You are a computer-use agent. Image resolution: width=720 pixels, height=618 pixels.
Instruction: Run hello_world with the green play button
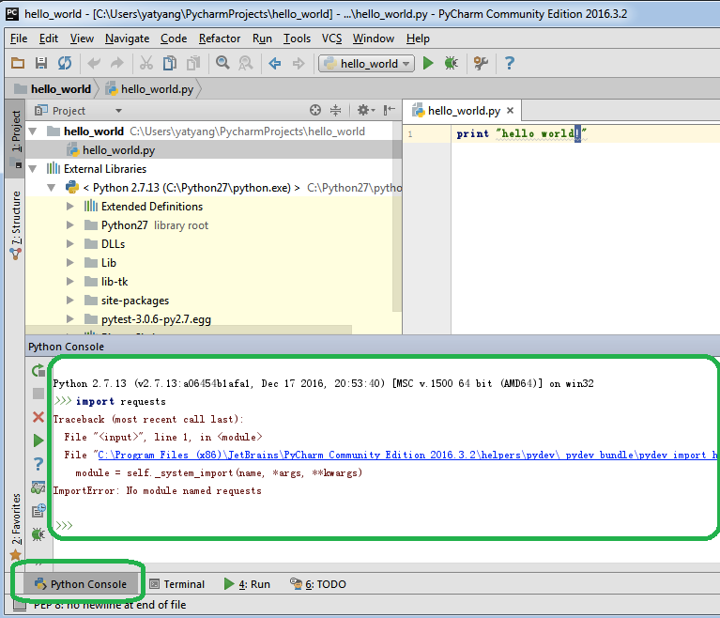428,63
